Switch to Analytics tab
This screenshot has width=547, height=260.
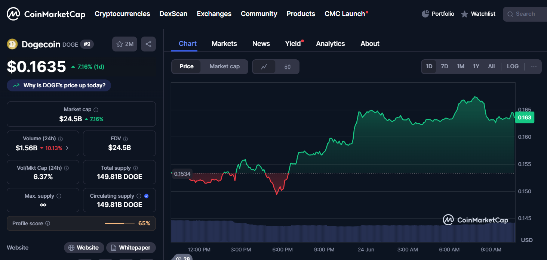tap(331, 44)
